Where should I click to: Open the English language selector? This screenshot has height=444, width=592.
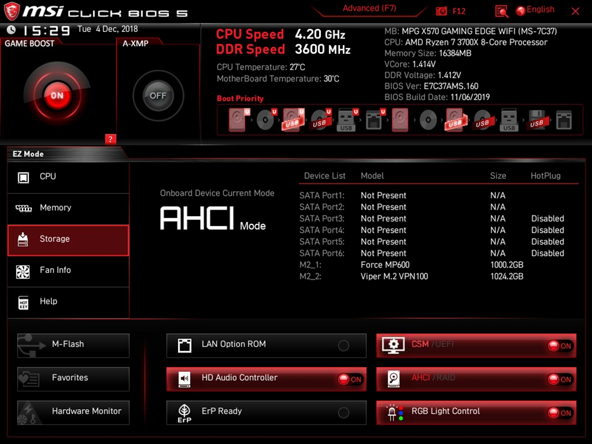point(535,10)
